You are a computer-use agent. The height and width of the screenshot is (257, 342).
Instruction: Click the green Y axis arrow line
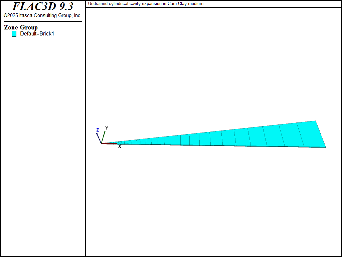104,137
